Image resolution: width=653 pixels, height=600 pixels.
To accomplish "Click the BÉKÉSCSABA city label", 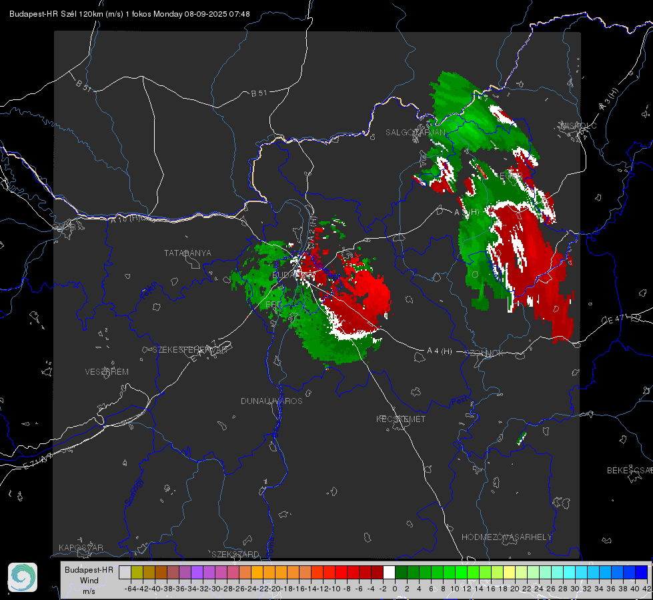I will click(630, 471).
